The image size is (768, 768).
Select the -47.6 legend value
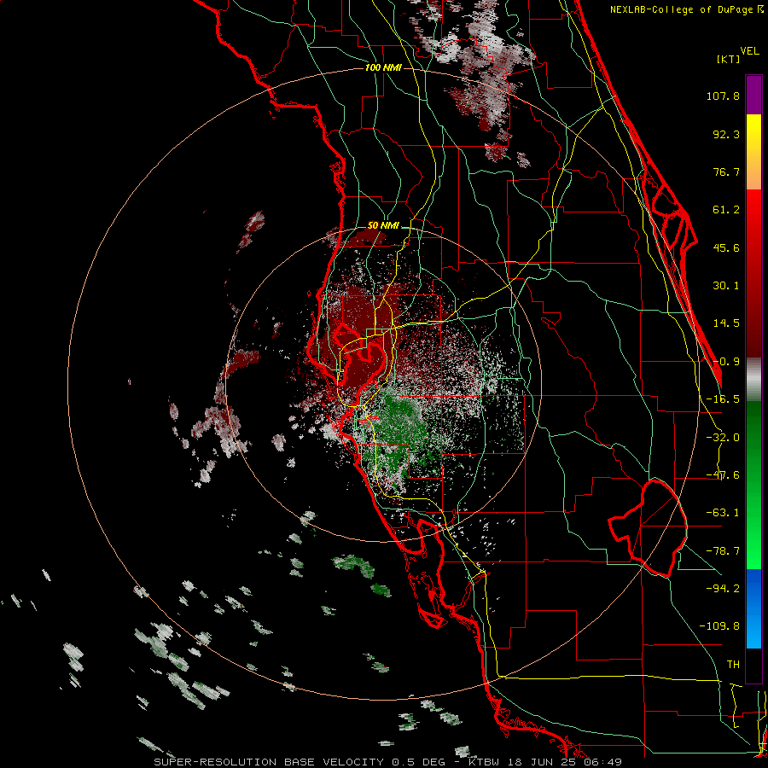pos(723,475)
